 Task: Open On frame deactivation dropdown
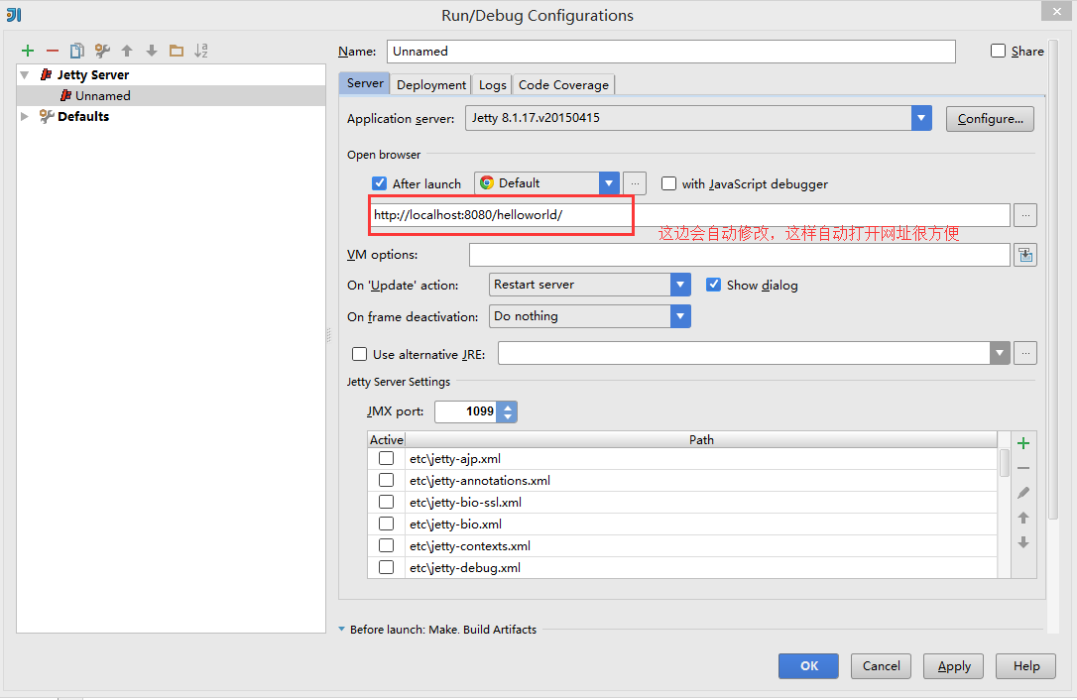pyautogui.click(x=680, y=316)
